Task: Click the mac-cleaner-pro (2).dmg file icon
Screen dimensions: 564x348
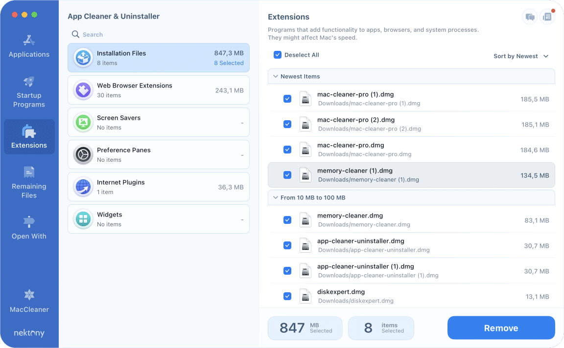Action: (305, 124)
